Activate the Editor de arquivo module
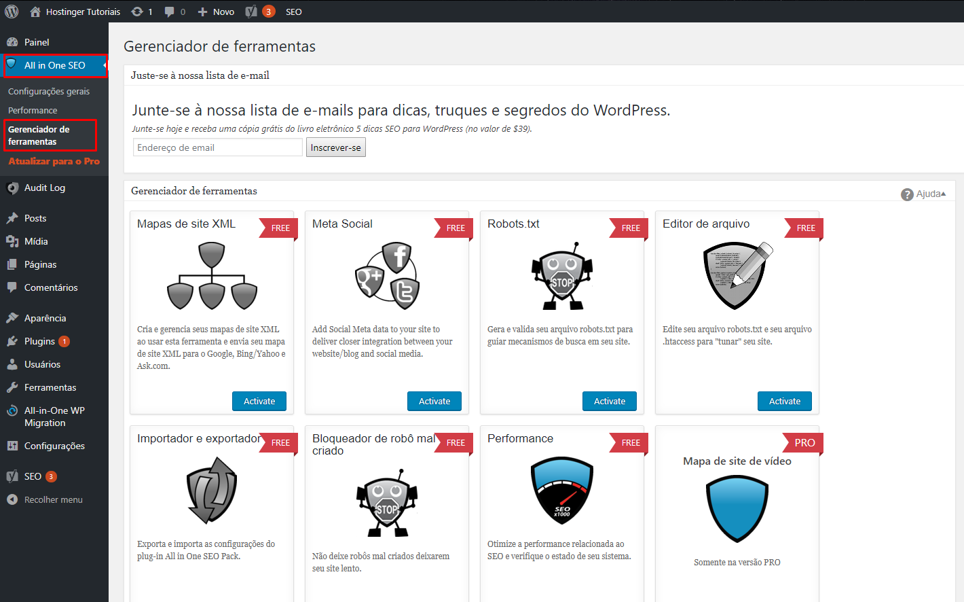Viewport: 964px width, 602px height. coord(785,401)
